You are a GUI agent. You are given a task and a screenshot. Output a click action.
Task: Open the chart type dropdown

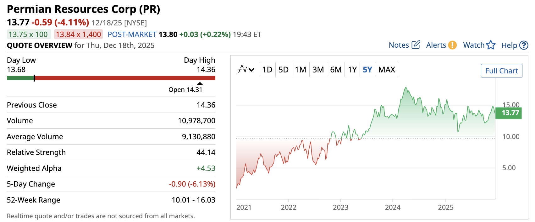pos(246,69)
